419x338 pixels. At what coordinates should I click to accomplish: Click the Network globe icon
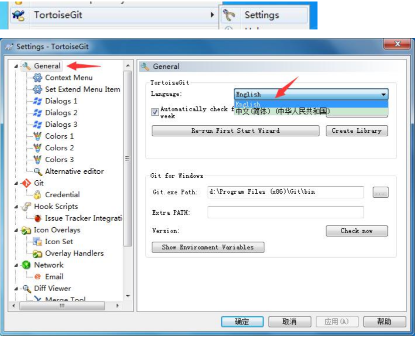tap(26, 265)
